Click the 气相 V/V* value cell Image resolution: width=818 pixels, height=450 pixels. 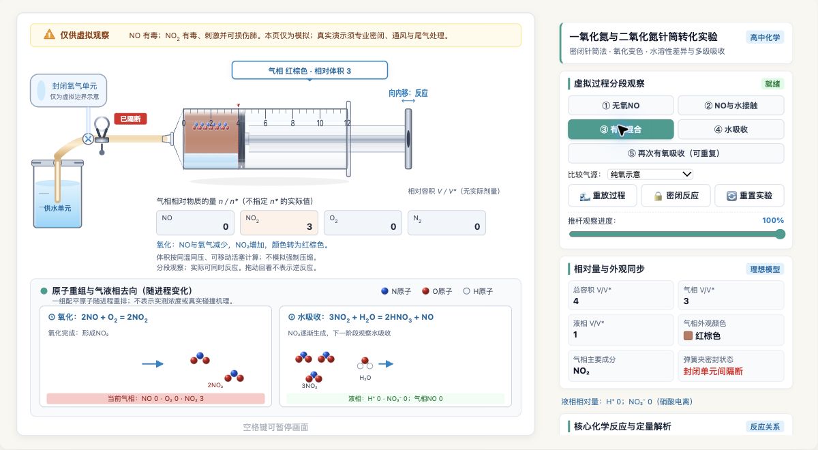point(731,295)
